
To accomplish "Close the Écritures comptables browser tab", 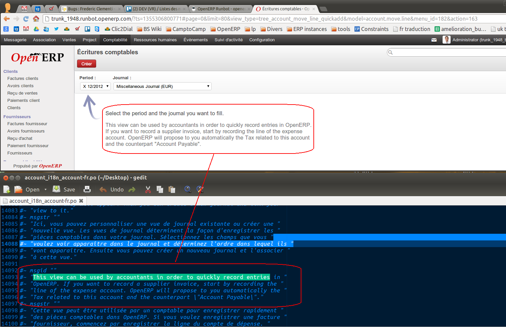I will (314, 9).
